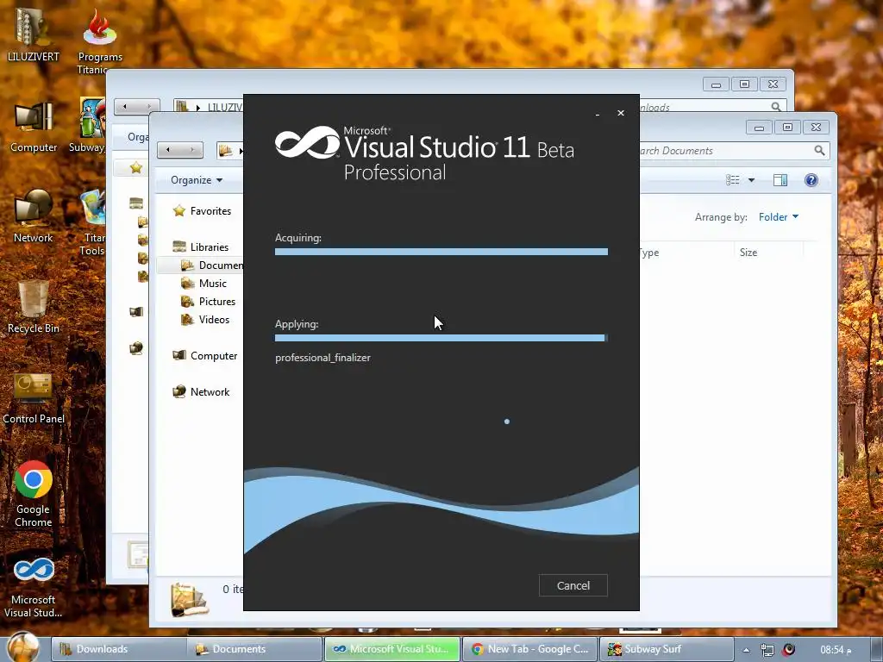Switch to Microsoft Visual Studio taskbar button
883x662 pixels.
pos(392,649)
